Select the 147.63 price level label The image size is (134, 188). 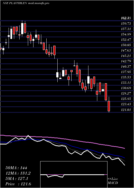(126, 50)
